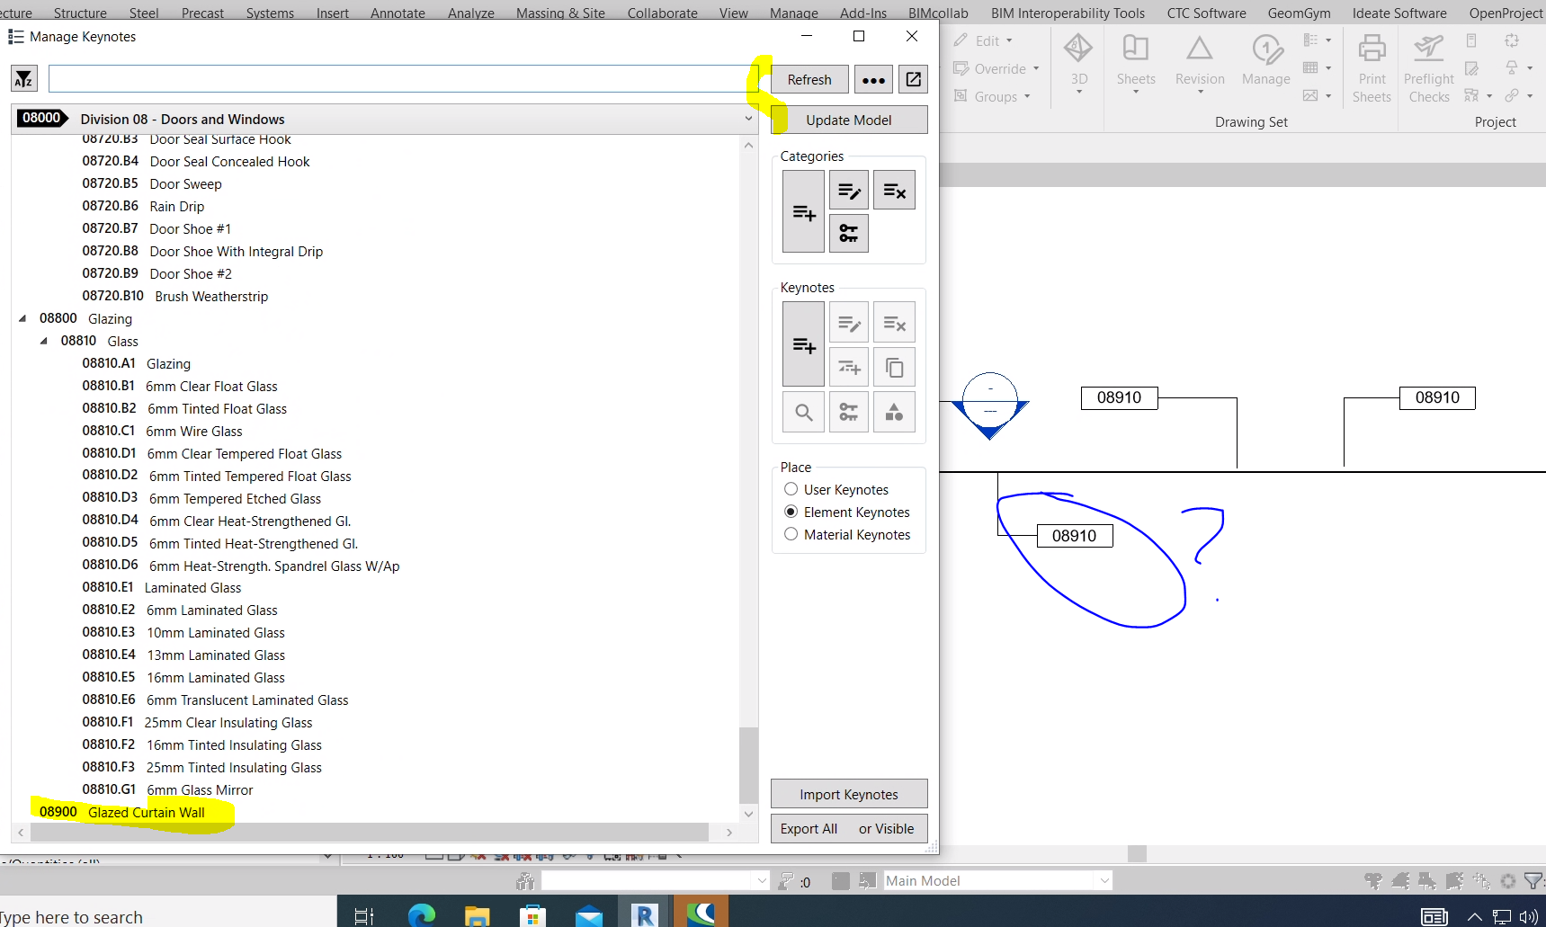Click the Import Keynotes button
The image size is (1546, 927).
(x=848, y=793)
